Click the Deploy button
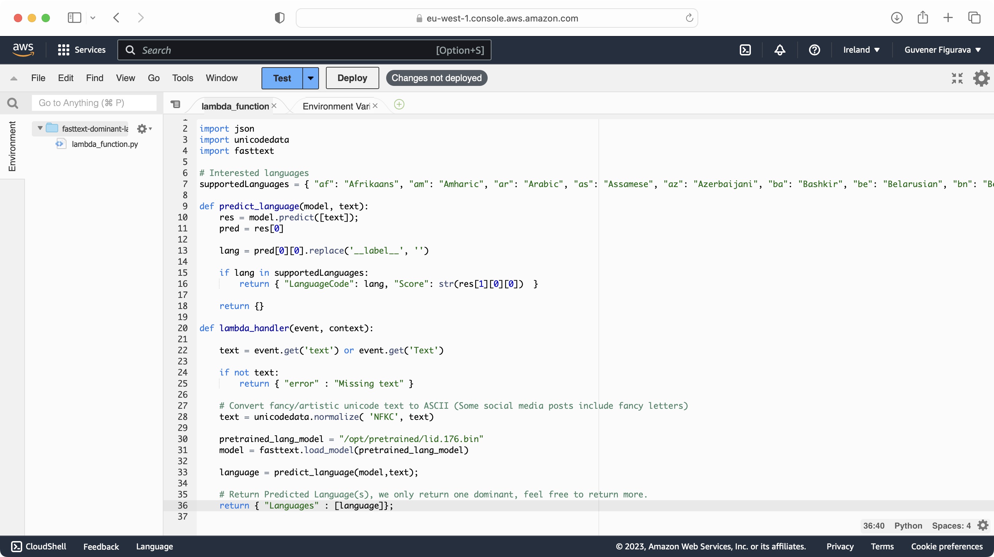This screenshot has height=557, width=994. coord(352,78)
